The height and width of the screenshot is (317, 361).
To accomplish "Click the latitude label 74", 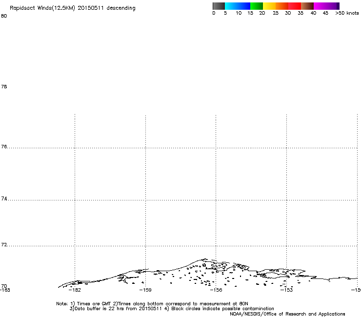I will pyautogui.click(x=4, y=198).
